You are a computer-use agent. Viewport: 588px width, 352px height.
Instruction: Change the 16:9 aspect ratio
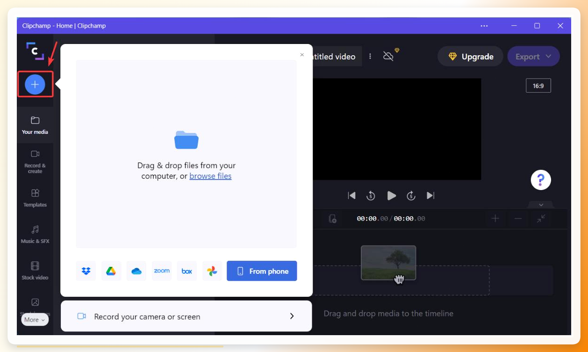click(538, 86)
